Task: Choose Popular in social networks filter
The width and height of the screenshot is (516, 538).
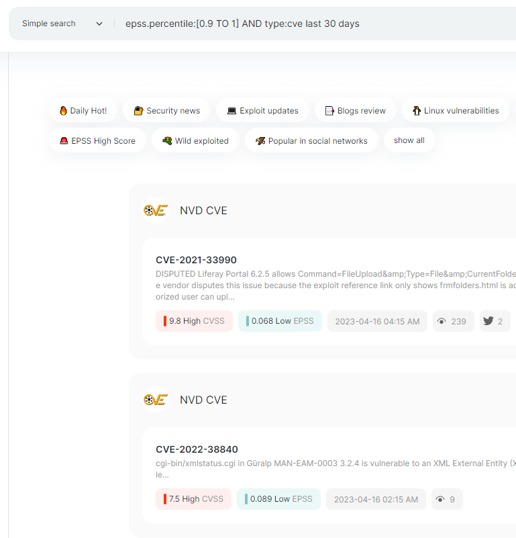Action: (311, 141)
